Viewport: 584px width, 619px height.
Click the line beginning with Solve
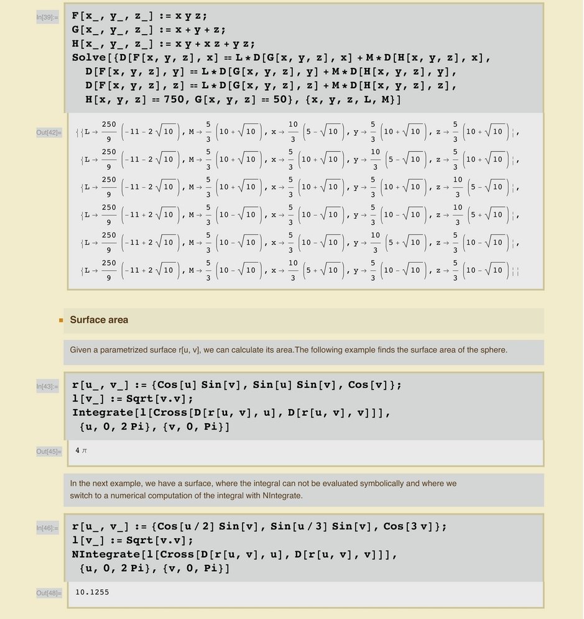pos(281,58)
